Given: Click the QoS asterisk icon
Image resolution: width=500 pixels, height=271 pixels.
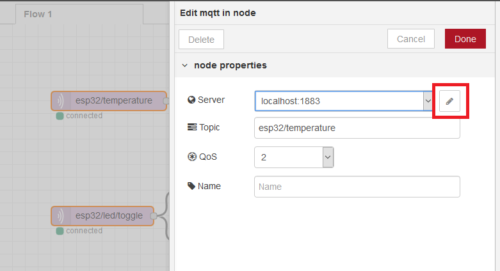Looking at the screenshot, I should (192, 157).
